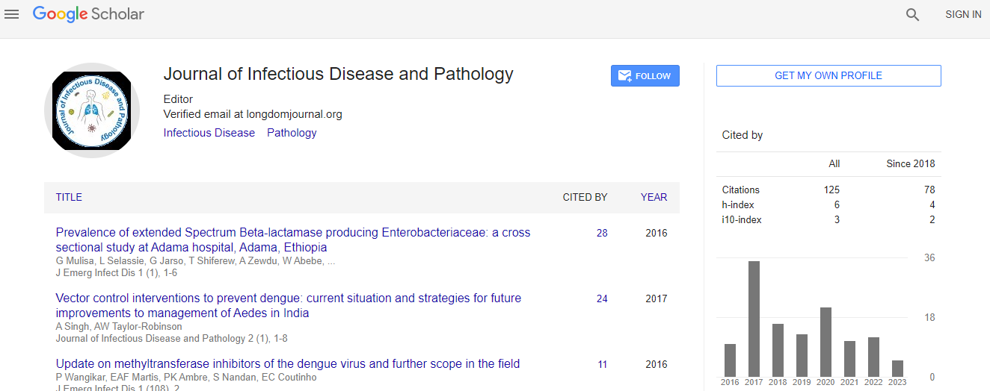Click the journal profile picture
990x391 pixels.
click(x=92, y=110)
